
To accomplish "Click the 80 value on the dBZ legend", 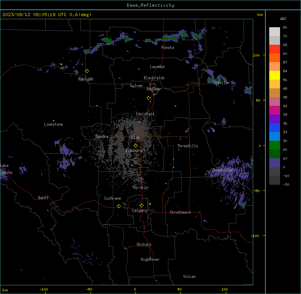I will coord(285,28).
